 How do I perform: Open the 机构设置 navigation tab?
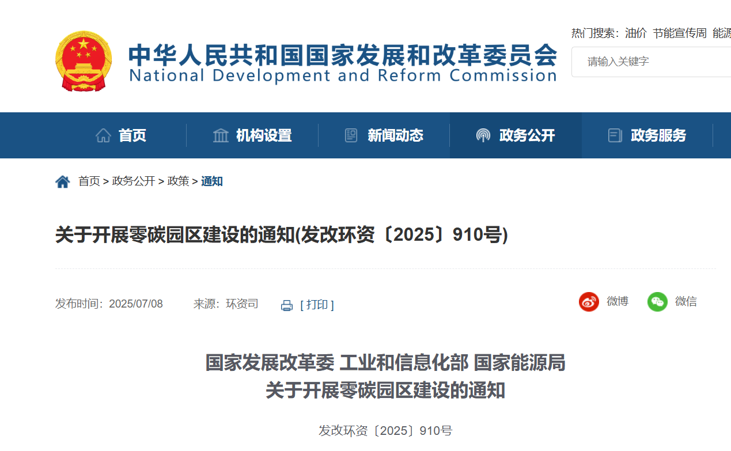(252, 135)
